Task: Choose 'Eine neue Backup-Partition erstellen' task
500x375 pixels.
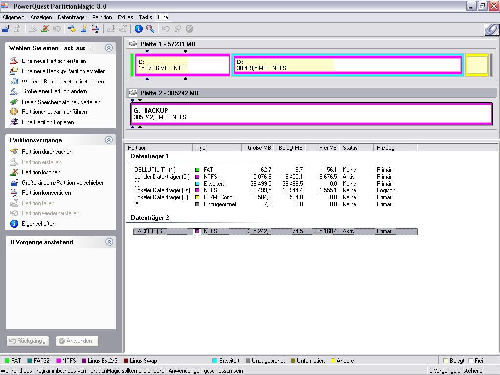Action: (x=64, y=71)
